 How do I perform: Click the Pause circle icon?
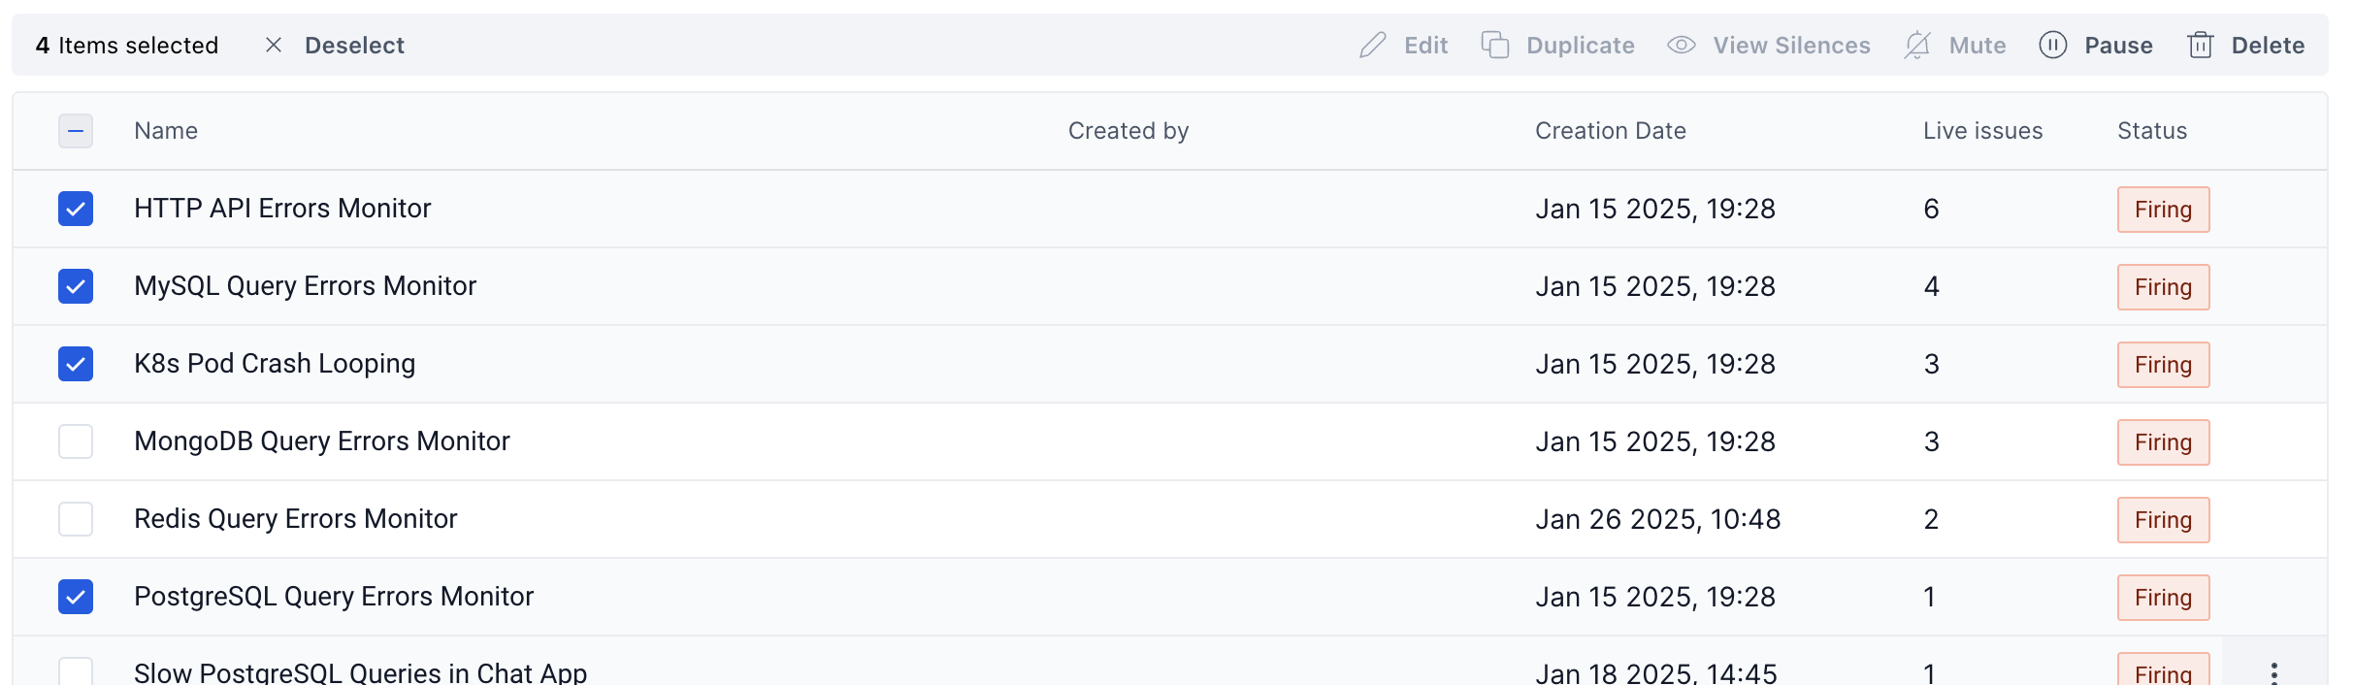(x=2052, y=46)
